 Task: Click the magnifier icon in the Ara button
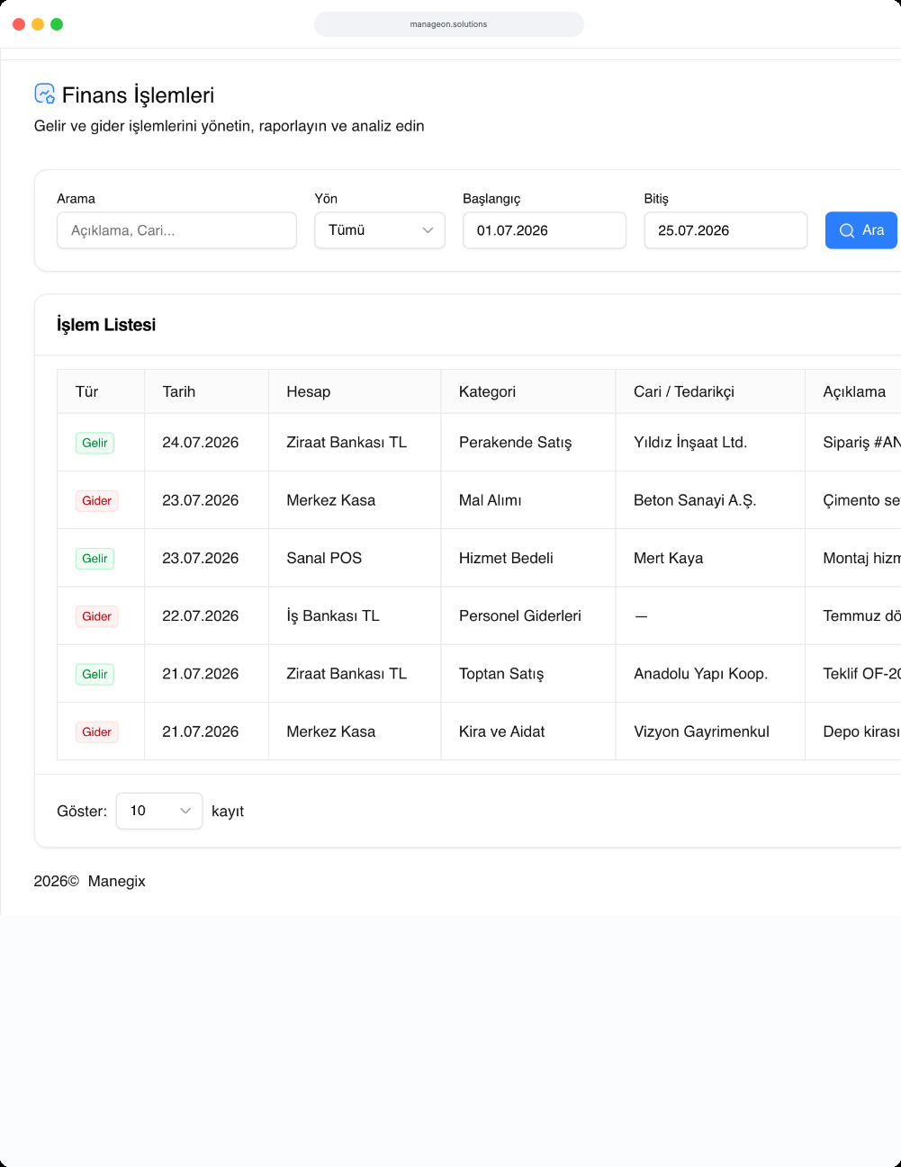click(x=847, y=230)
